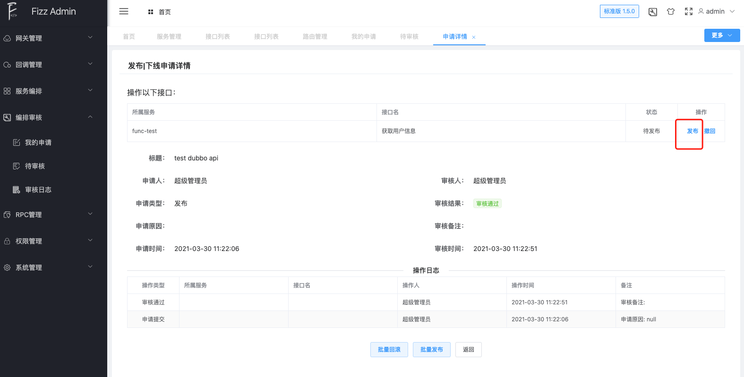Click the 审核通过 result tag

pos(487,204)
